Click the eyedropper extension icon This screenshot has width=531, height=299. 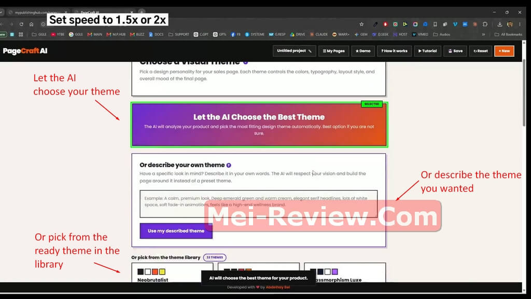click(375, 24)
